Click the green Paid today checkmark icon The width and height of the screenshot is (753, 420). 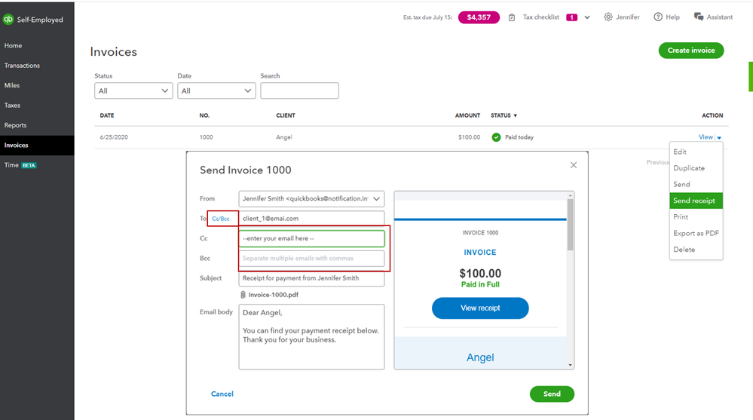(496, 137)
